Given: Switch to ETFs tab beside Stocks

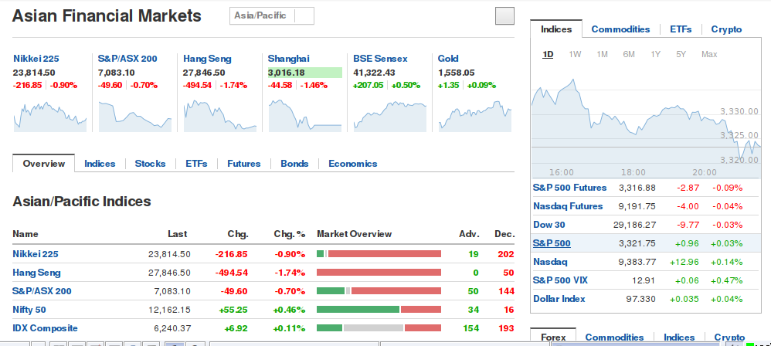Looking at the screenshot, I should click(196, 164).
